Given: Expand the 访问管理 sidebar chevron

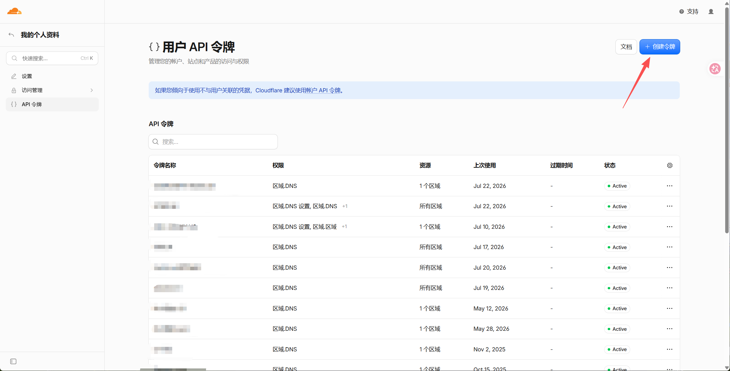Looking at the screenshot, I should point(92,90).
